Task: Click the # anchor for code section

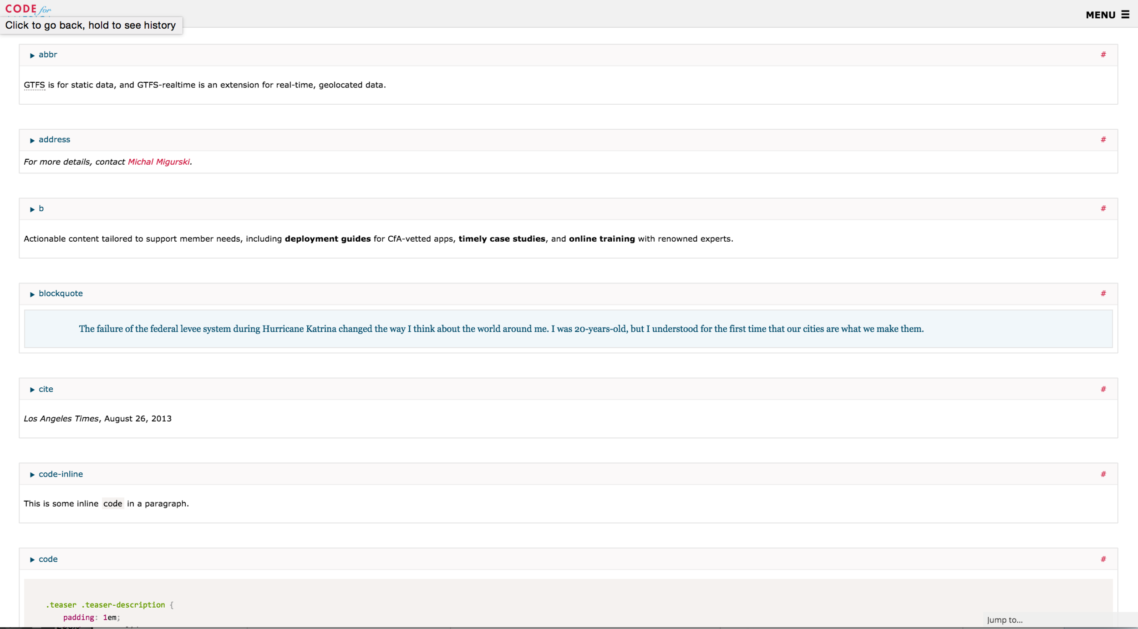Action: (x=1103, y=559)
